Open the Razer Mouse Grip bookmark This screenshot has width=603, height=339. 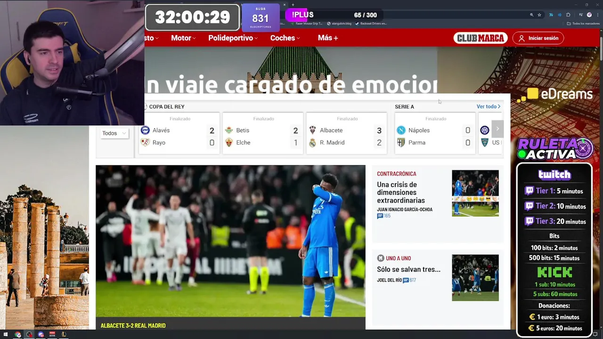click(306, 24)
